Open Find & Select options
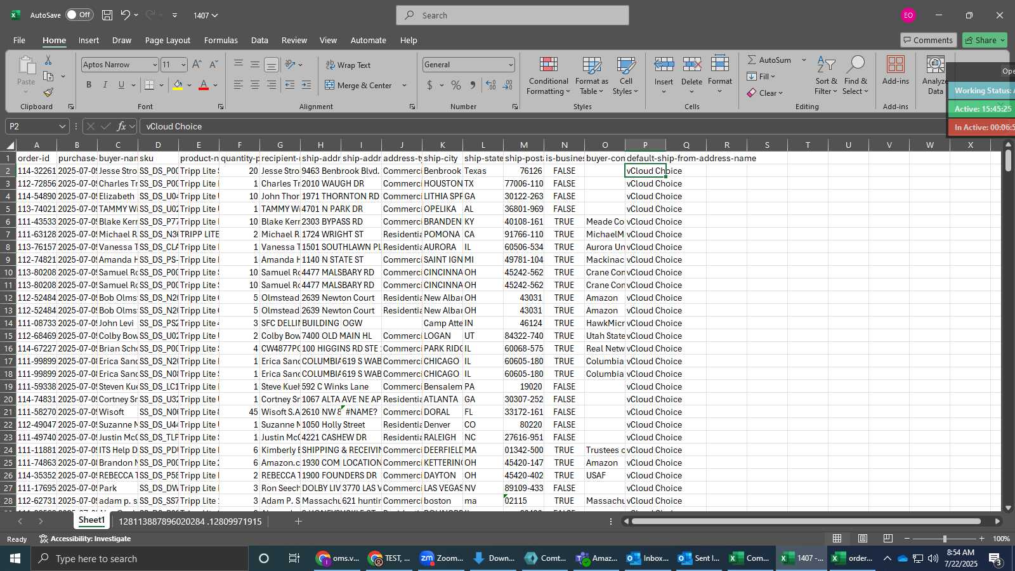 click(x=856, y=76)
